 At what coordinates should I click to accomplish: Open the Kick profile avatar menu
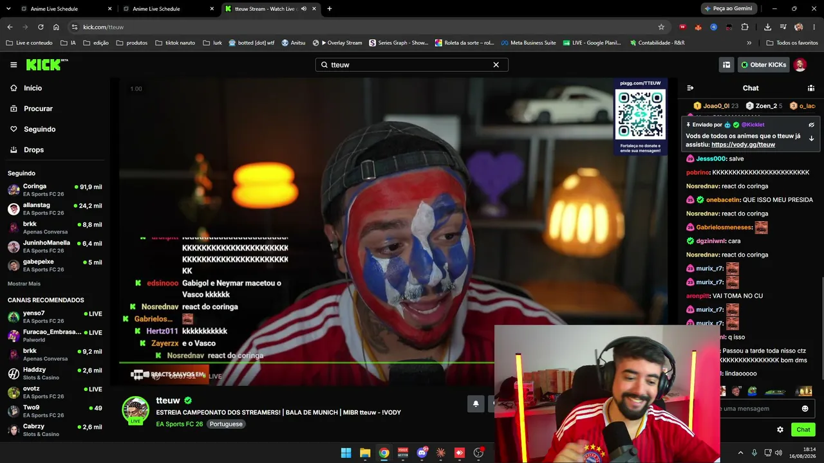800,65
